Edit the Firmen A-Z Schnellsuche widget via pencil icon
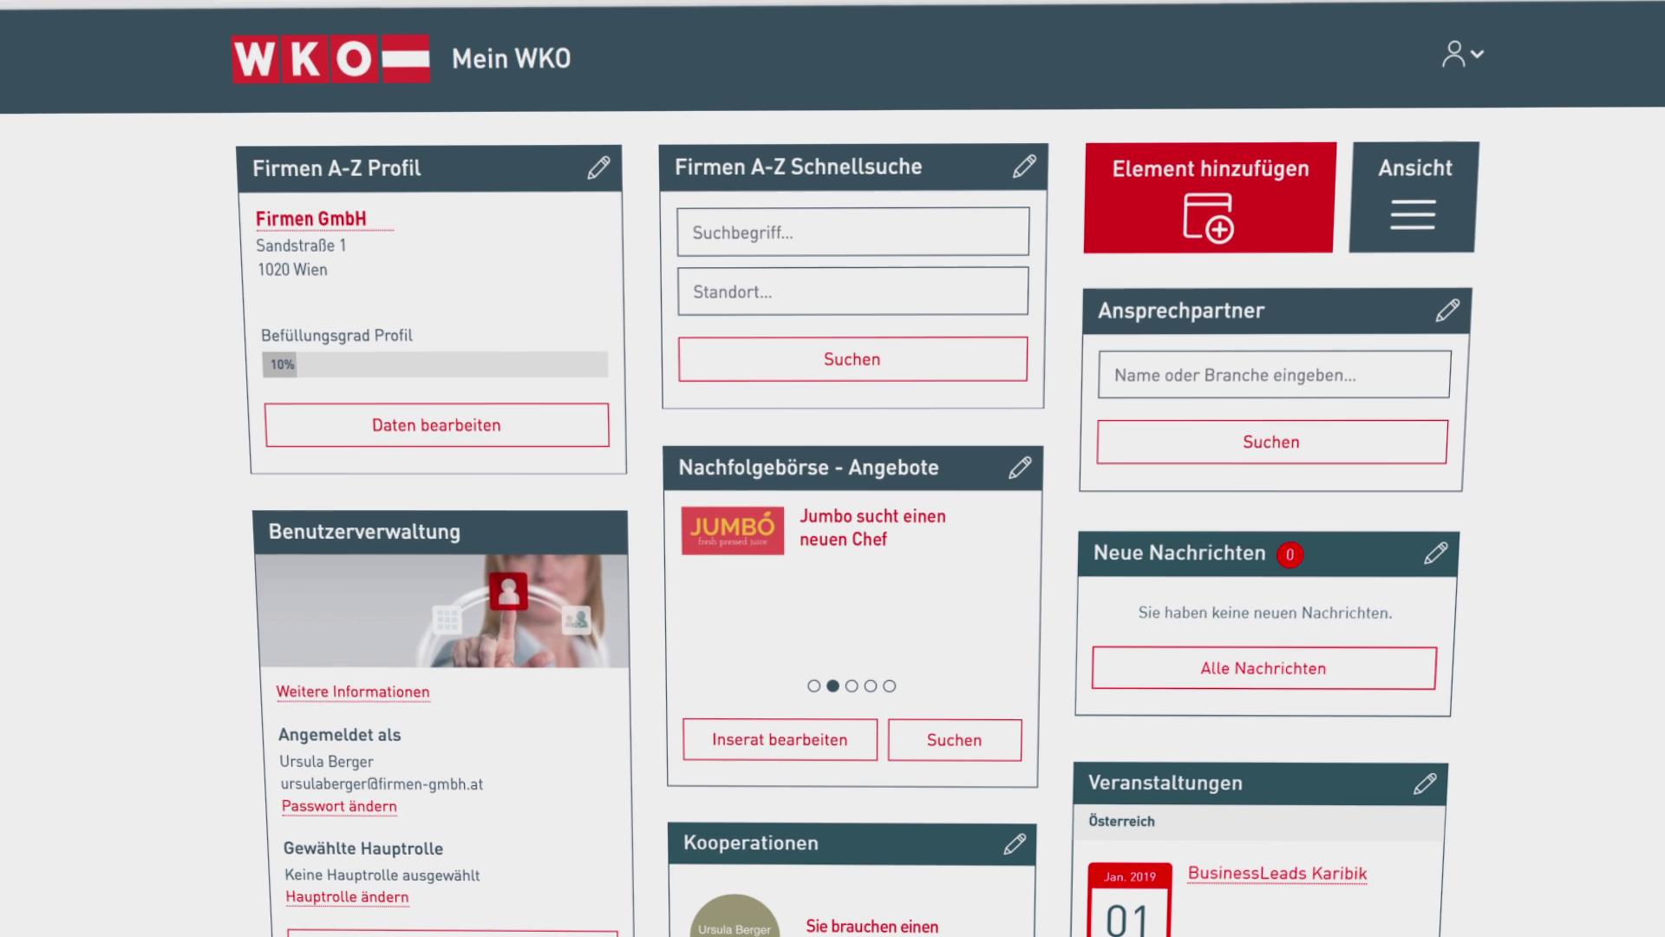The width and height of the screenshot is (1665, 937). pyautogui.click(x=1024, y=166)
